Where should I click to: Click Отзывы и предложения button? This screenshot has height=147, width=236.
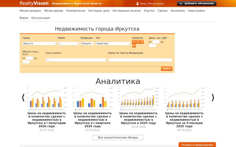pos(197,145)
